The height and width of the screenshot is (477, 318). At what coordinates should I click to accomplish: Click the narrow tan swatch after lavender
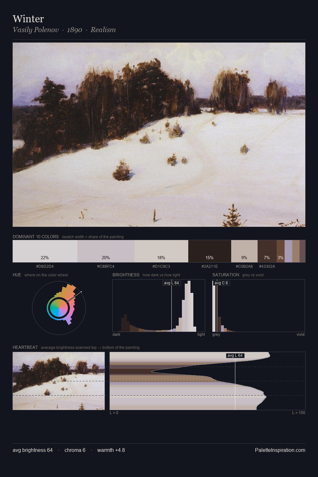(x=296, y=251)
